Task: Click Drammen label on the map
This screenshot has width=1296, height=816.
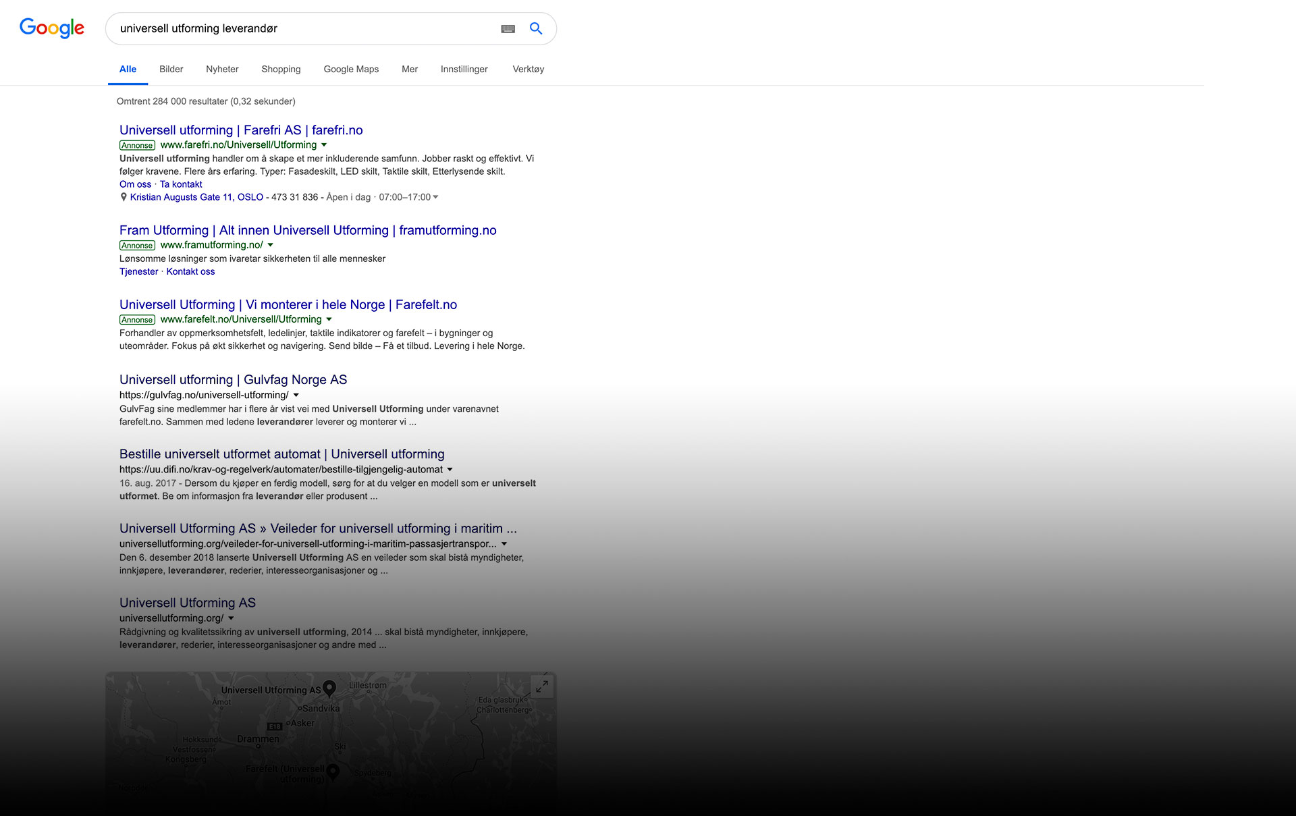Action: click(x=258, y=739)
